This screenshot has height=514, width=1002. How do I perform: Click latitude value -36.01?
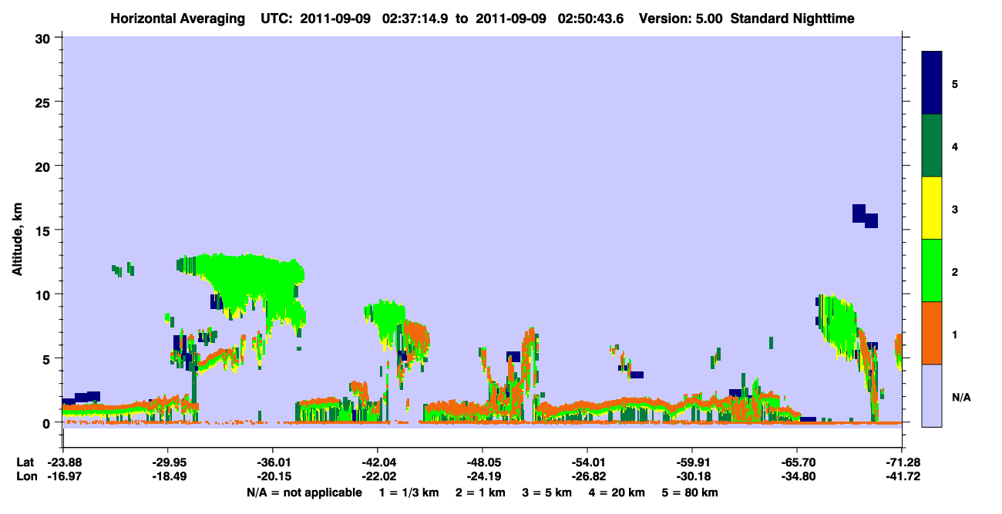tap(272, 462)
